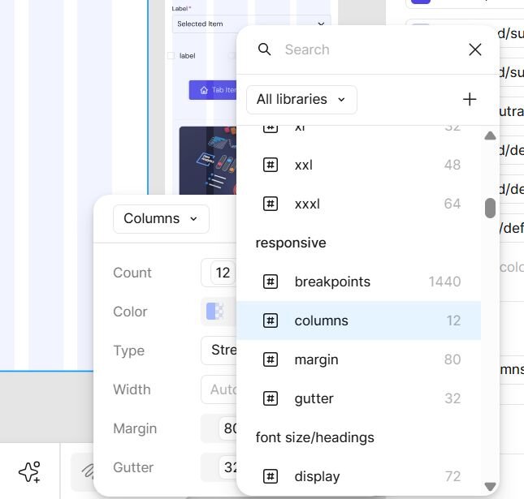Click the search magnifier icon
This screenshot has height=499, width=524.
(265, 49)
